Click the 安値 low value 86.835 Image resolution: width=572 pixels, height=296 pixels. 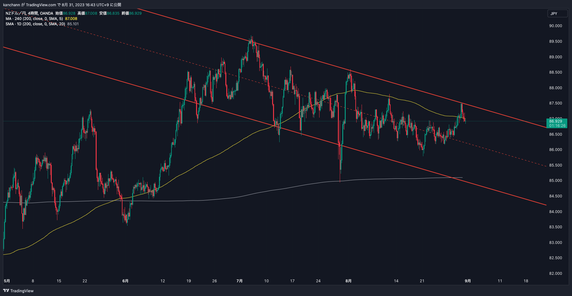pyautogui.click(x=113, y=13)
